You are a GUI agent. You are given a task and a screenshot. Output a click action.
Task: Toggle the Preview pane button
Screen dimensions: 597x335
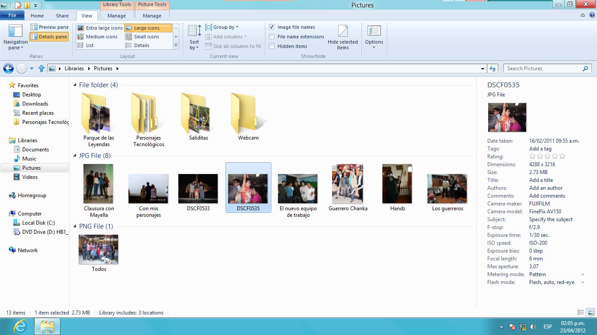[x=49, y=27]
